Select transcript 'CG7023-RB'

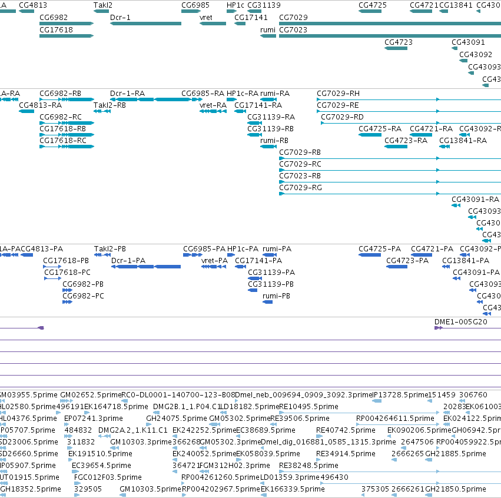click(x=300, y=176)
